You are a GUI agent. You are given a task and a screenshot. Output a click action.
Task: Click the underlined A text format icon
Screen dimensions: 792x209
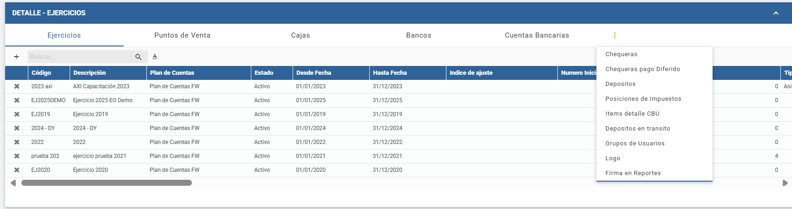point(155,56)
